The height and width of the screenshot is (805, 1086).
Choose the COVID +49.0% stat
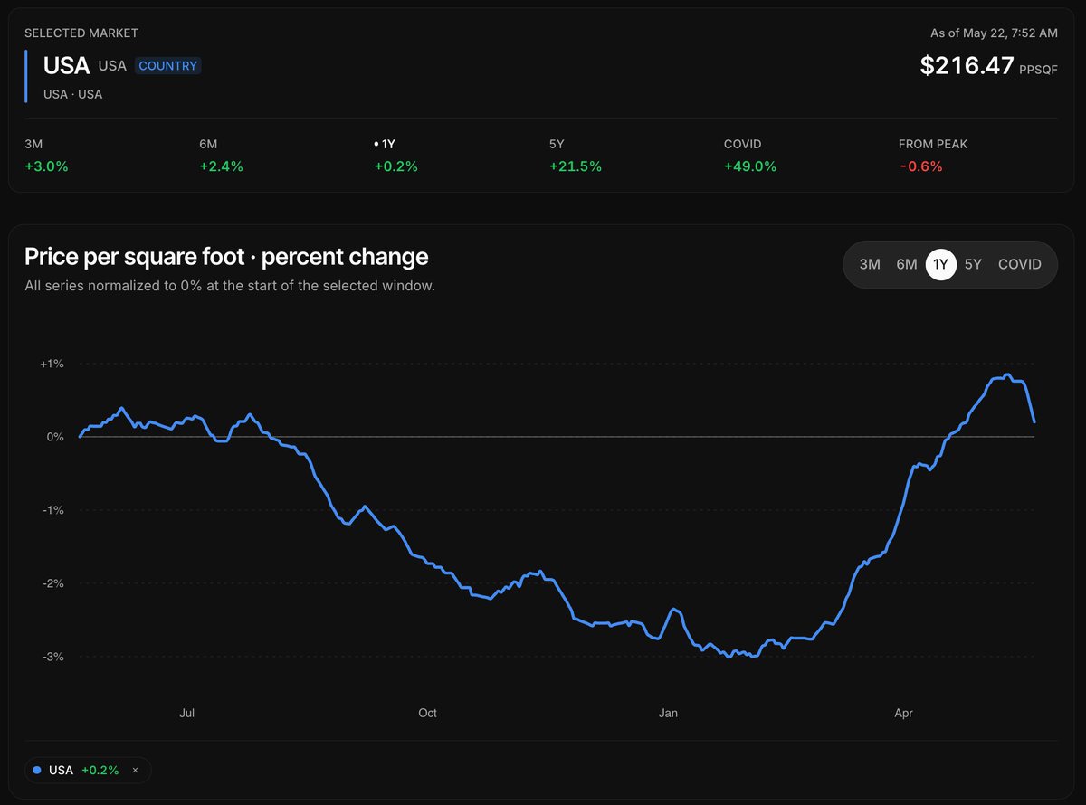pyautogui.click(x=750, y=156)
